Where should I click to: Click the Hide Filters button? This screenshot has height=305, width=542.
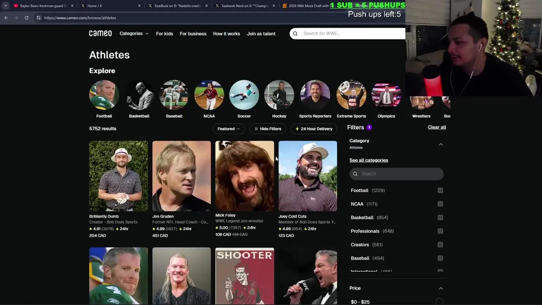[x=268, y=129]
